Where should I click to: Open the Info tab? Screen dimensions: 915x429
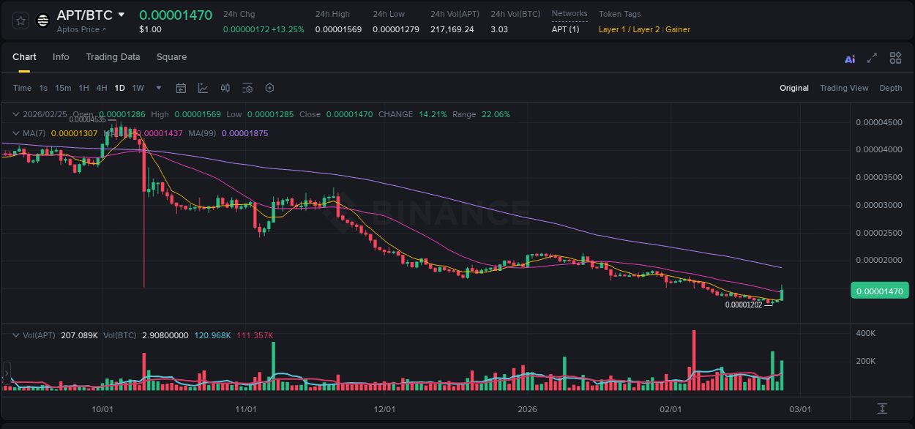click(x=61, y=57)
